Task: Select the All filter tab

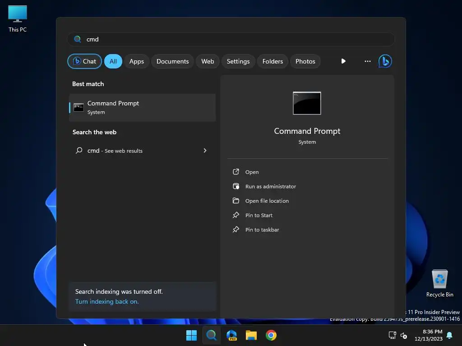Action: pos(113,61)
